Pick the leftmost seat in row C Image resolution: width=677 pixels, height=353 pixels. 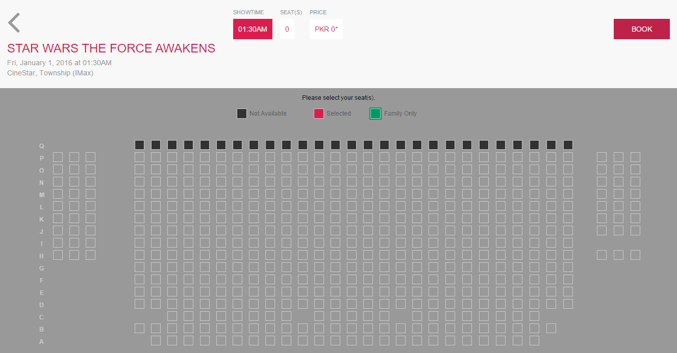tap(172, 316)
